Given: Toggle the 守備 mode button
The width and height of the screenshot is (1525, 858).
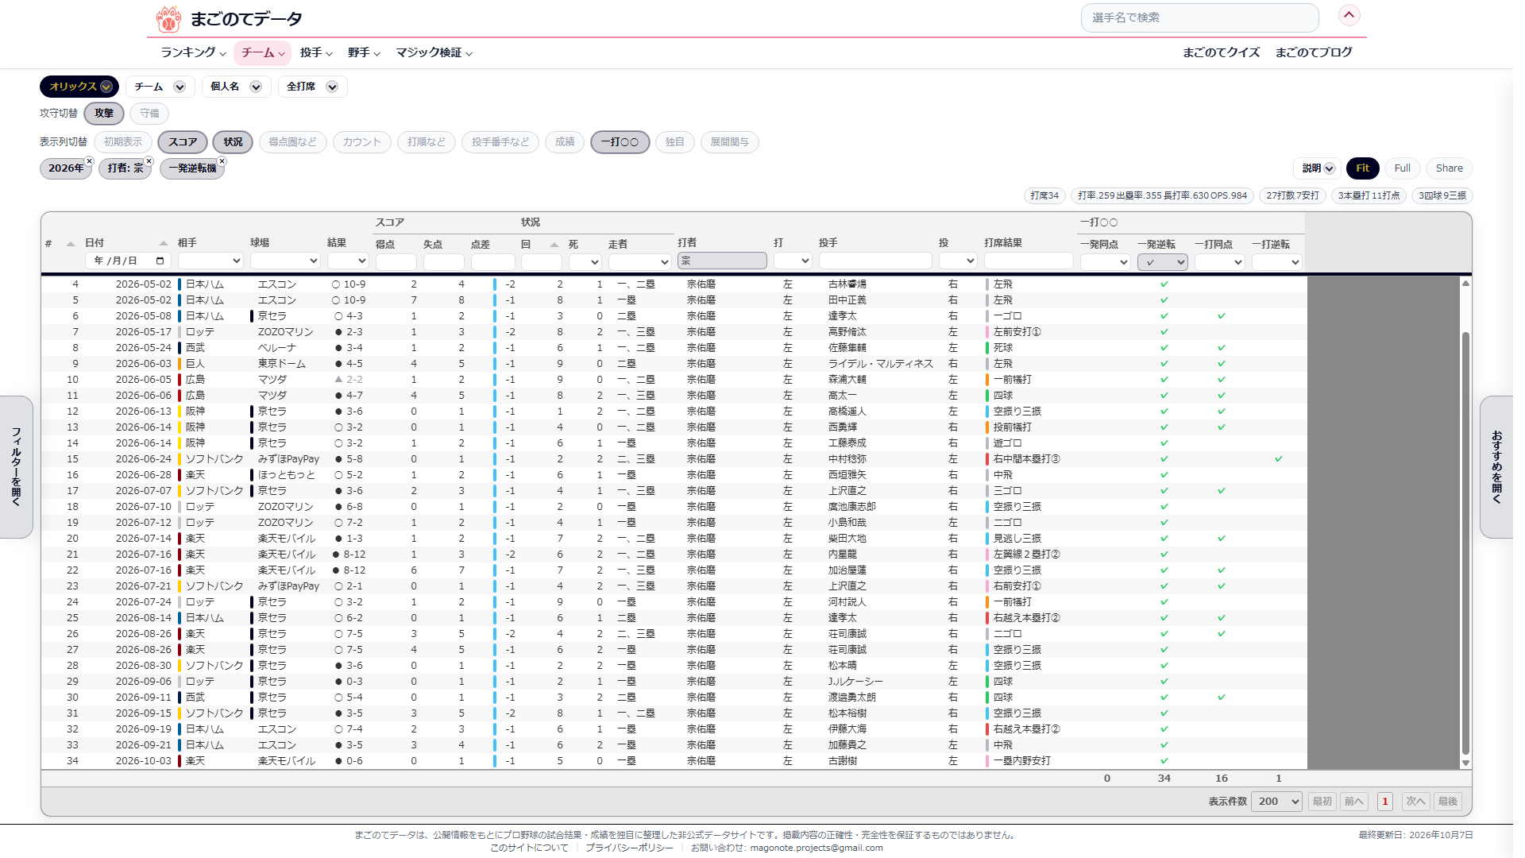Looking at the screenshot, I should (149, 114).
